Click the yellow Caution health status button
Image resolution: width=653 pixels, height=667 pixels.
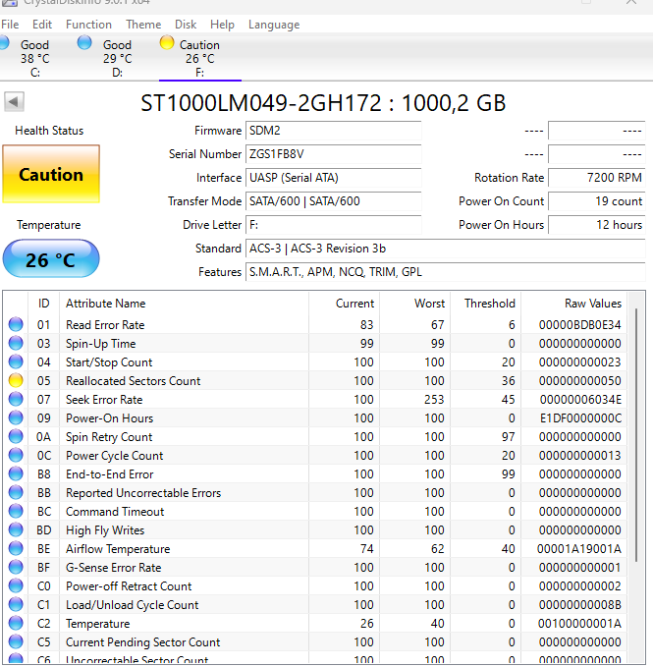pos(51,175)
